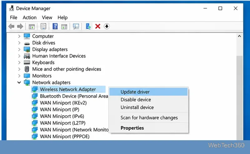The width and height of the screenshot is (250, 154).
Task: Click the Wireless Network Adapter device icon
Action: click(35, 89)
